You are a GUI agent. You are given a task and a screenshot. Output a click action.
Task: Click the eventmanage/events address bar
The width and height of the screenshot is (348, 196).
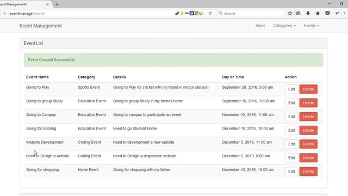89,13
